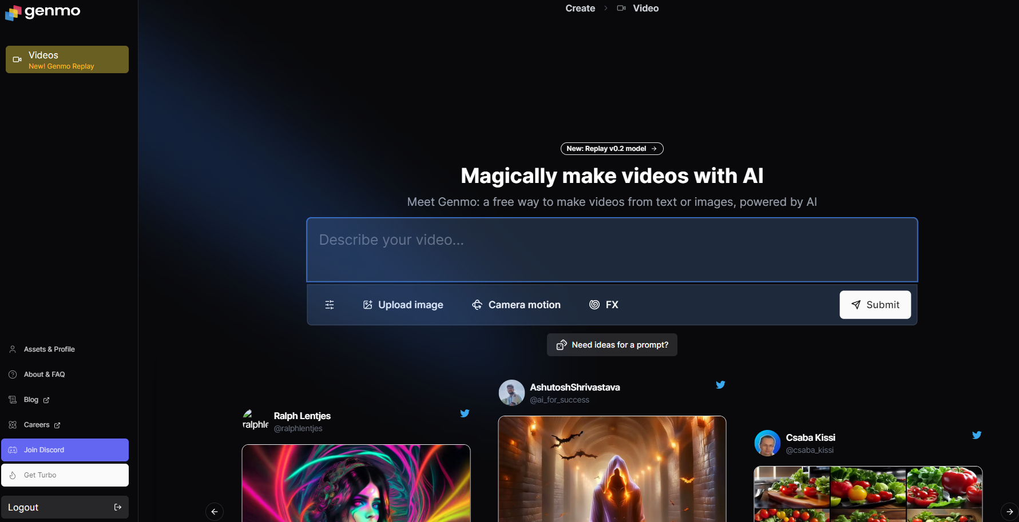1019x522 pixels.
Task: Click Twitter icon on Csaba Kissi card
Action: point(977,435)
